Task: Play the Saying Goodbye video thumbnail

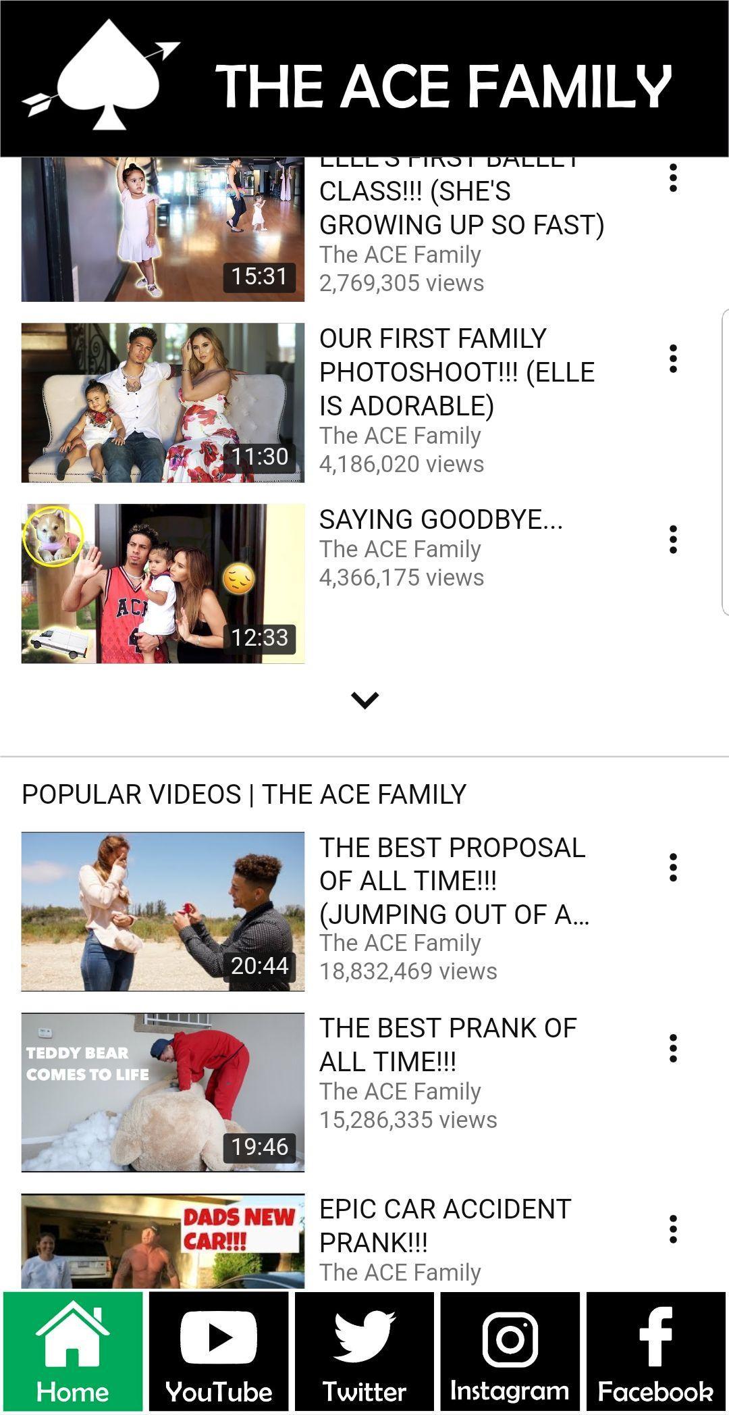Action: pyautogui.click(x=163, y=584)
